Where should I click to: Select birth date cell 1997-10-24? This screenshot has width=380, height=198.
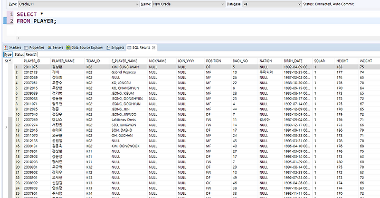[297, 189]
